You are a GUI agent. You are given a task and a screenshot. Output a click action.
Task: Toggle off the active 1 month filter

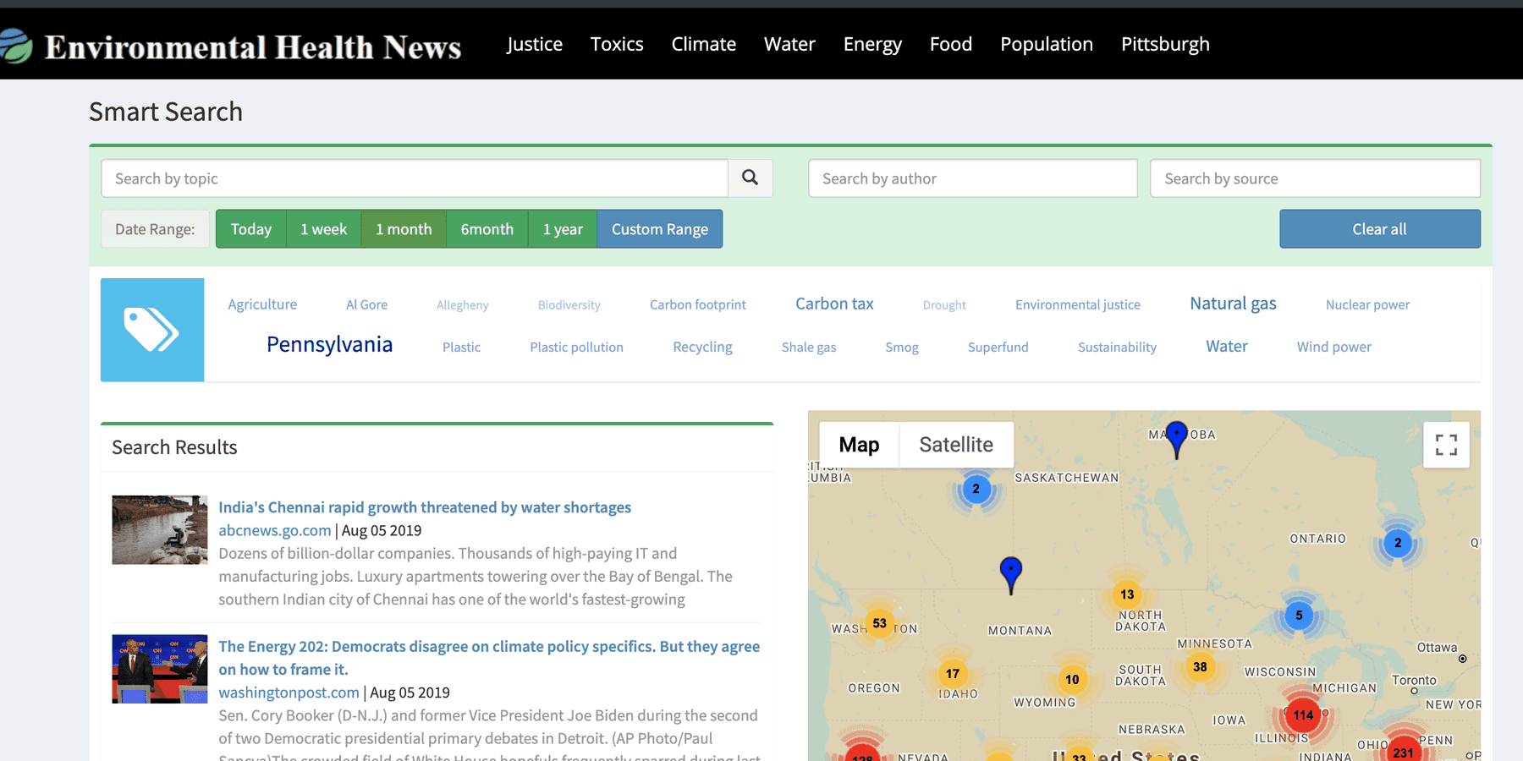(404, 228)
